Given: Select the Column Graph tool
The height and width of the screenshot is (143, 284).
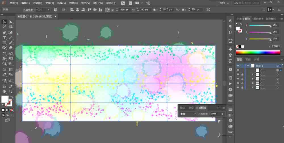Looking at the screenshot, I should coord(11,81).
